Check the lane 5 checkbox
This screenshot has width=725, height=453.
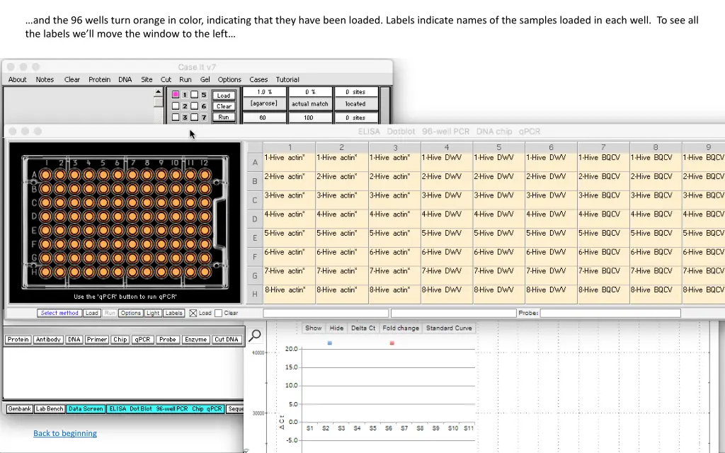[x=195, y=95]
